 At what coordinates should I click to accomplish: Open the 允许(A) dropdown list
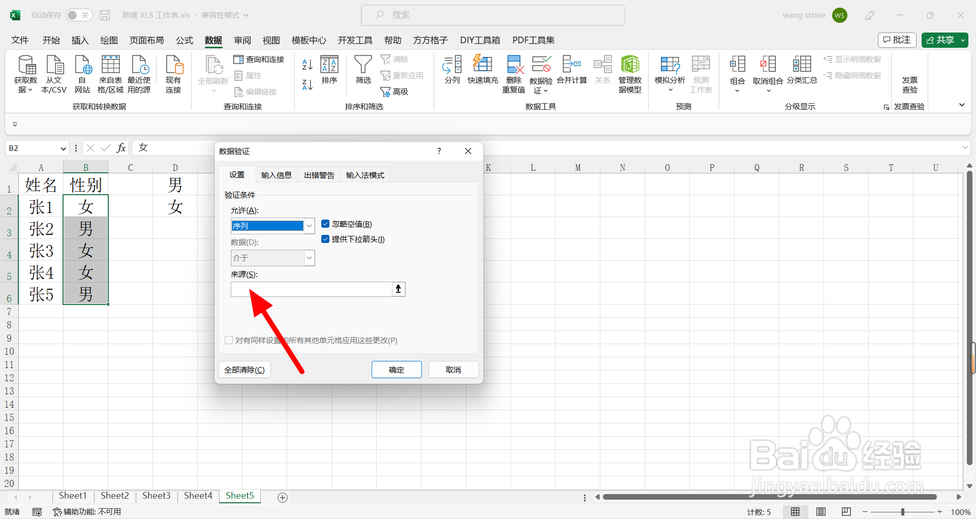tap(309, 226)
